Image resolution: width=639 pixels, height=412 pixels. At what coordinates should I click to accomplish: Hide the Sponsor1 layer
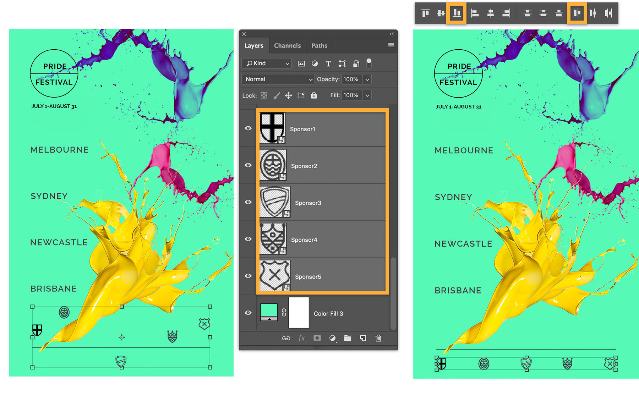pyautogui.click(x=248, y=128)
